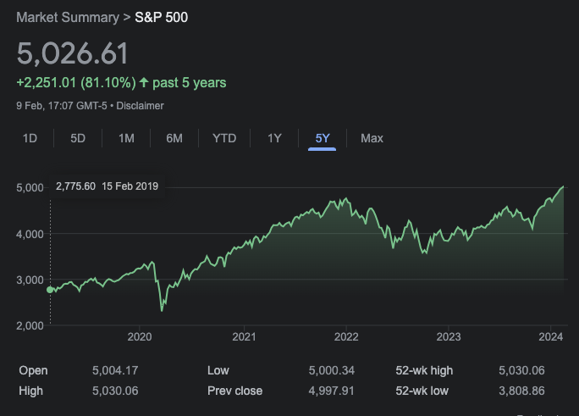Click the 5,026.61 index price
Screen dimensions: 579x416
point(73,53)
